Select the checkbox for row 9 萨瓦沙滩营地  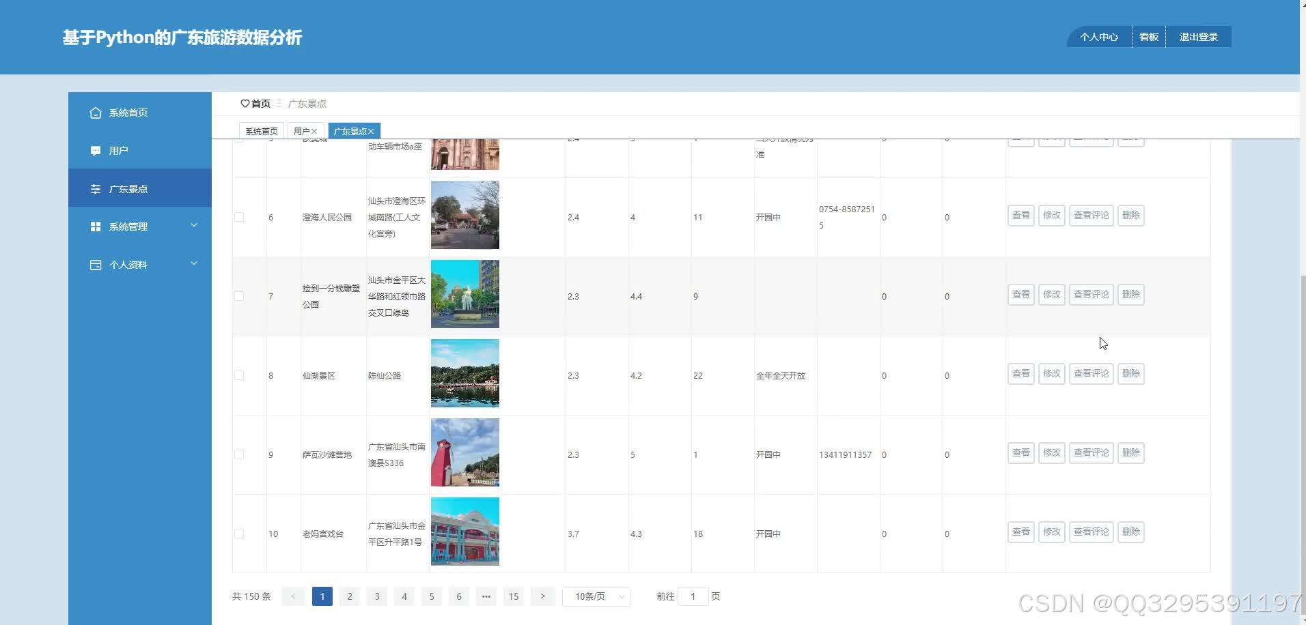[239, 454]
